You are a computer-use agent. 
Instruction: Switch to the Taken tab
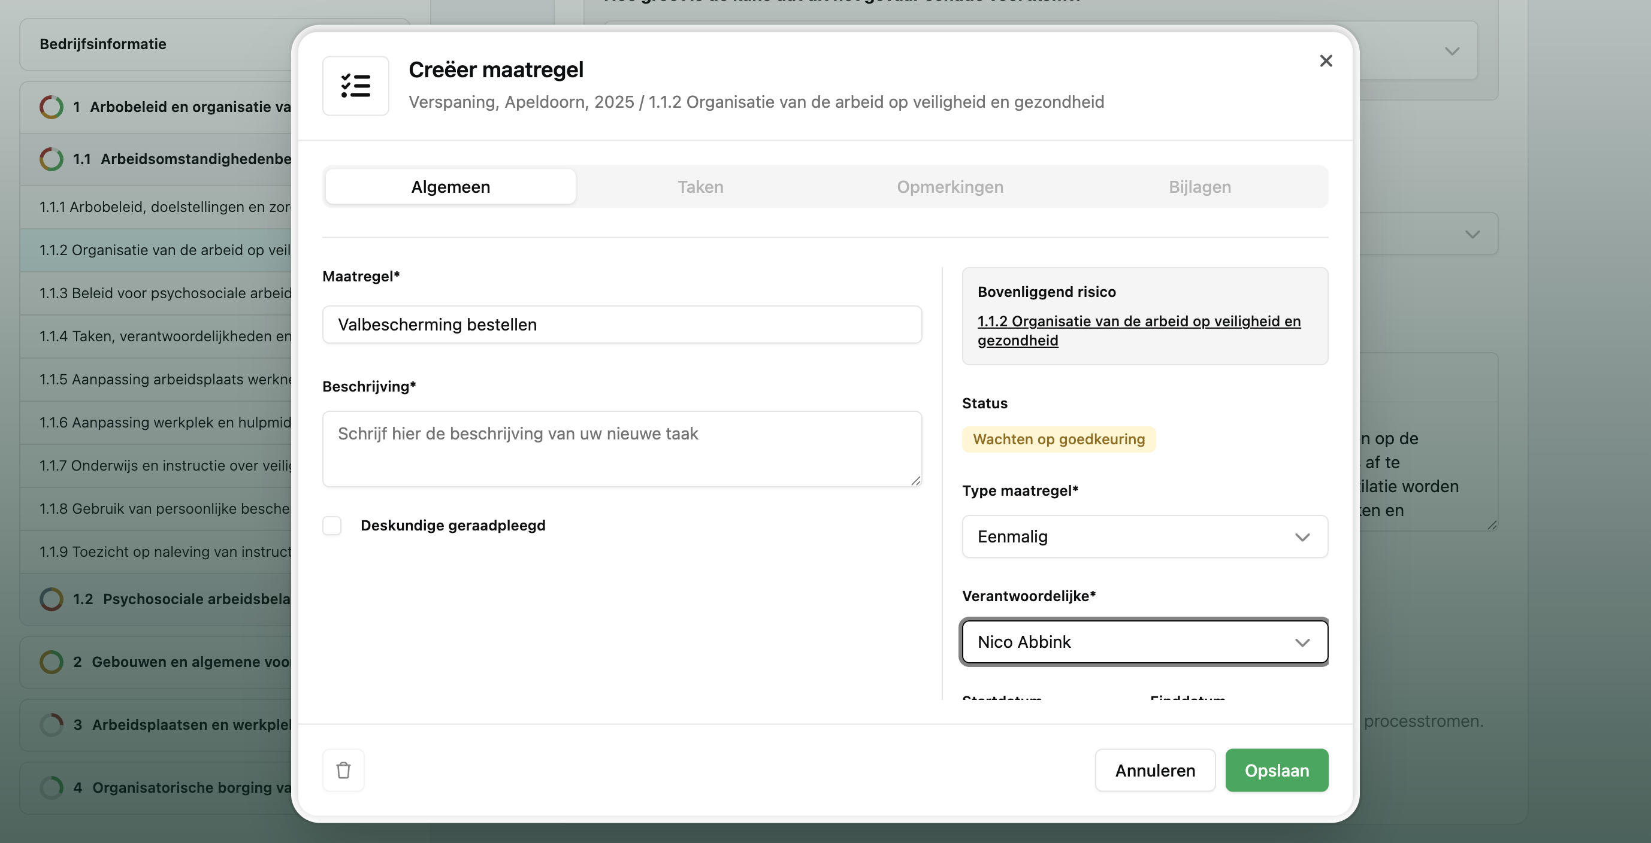coord(700,187)
